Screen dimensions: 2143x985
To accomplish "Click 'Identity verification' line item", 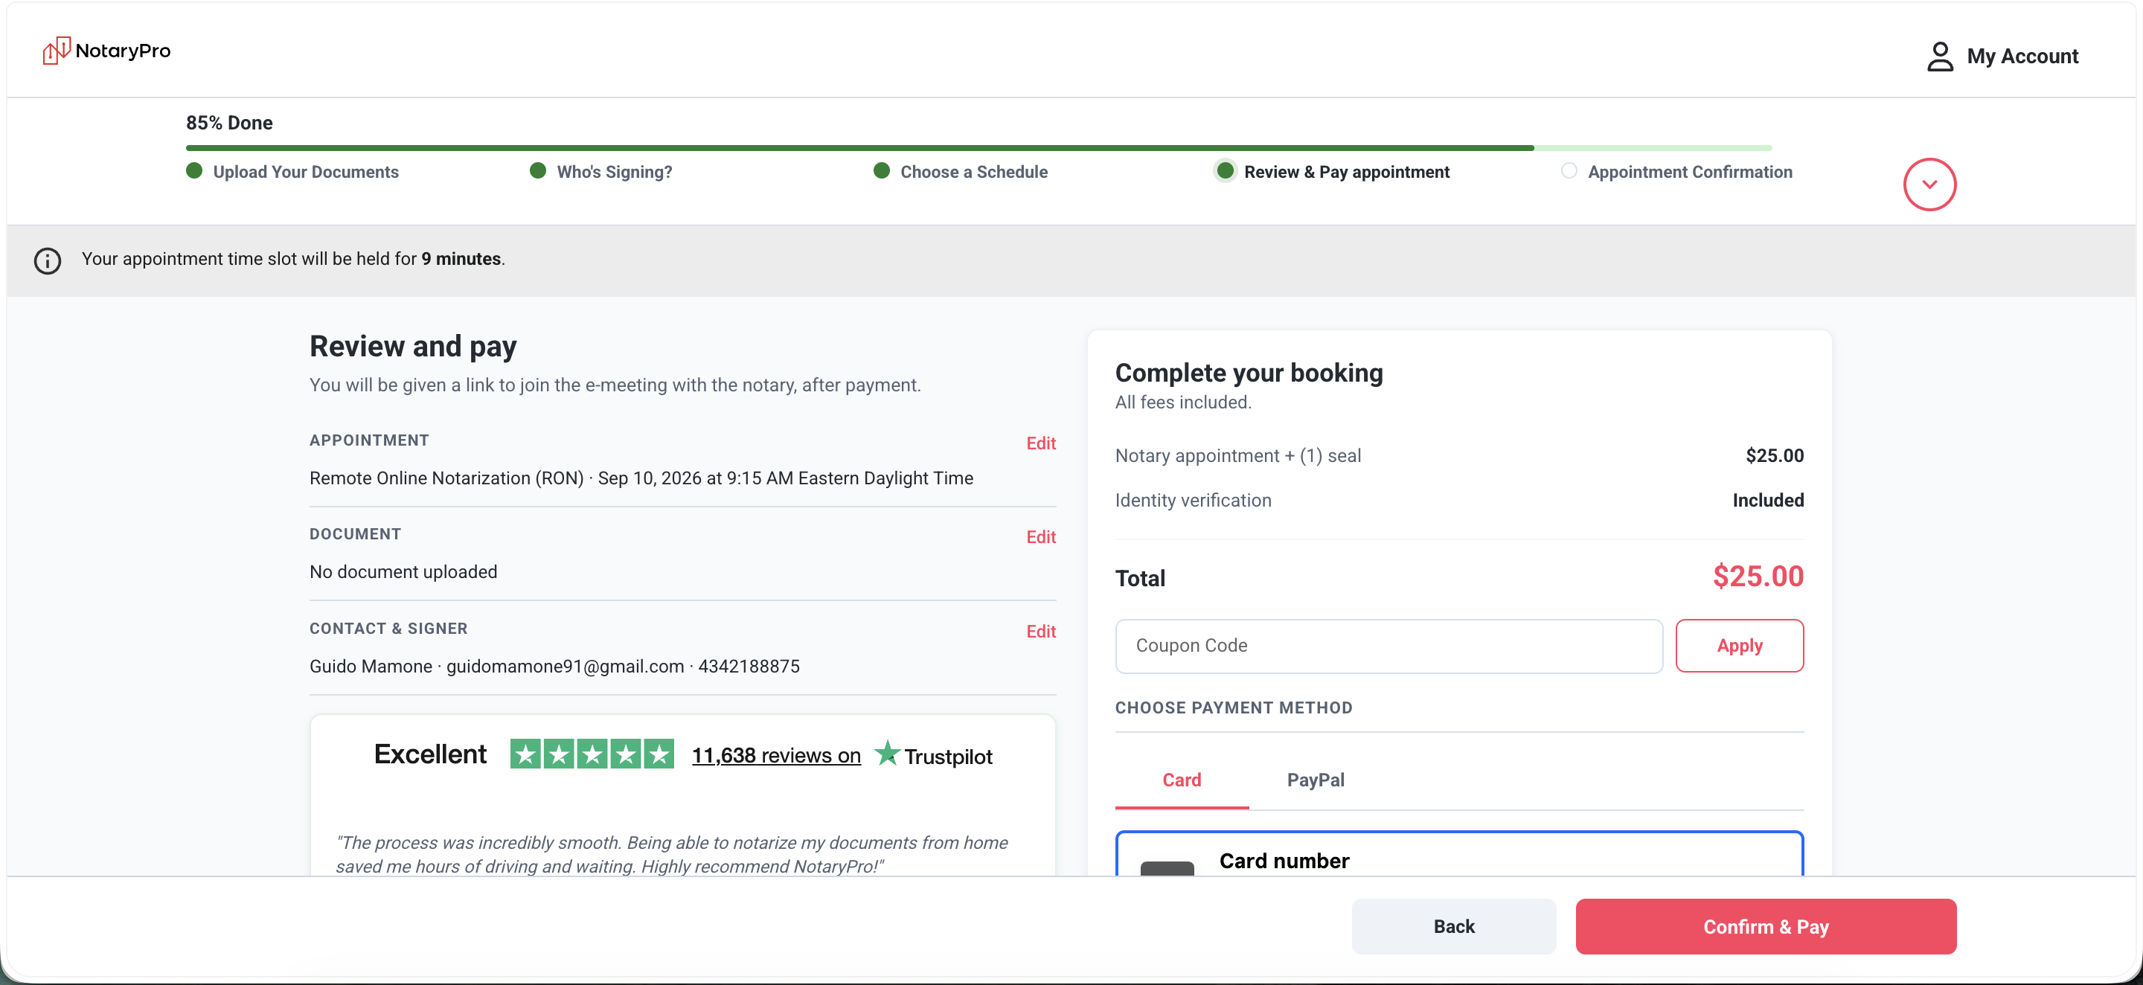I will pyautogui.click(x=1193, y=501).
